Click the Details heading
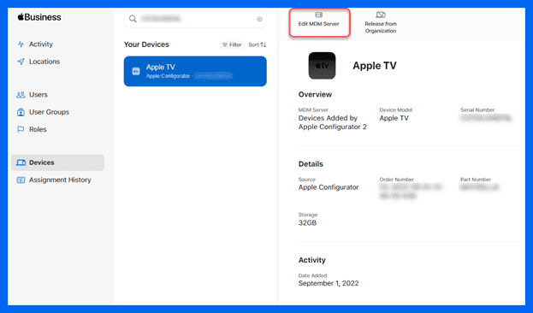This screenshot has width=533, height=313. click(x=311, y=164)
